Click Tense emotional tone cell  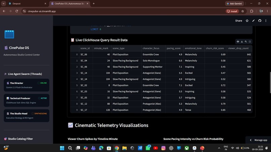194,110
